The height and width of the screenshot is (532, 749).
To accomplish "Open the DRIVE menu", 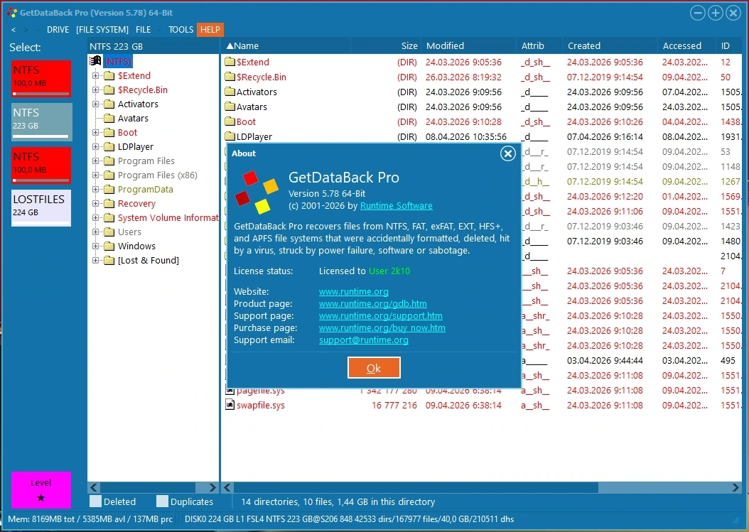I will [x=58, y=30].
